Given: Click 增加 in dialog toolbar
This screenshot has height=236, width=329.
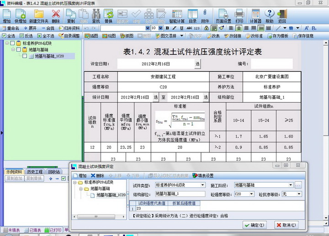Looking at the screenshot, I should (x=80, y=176).
